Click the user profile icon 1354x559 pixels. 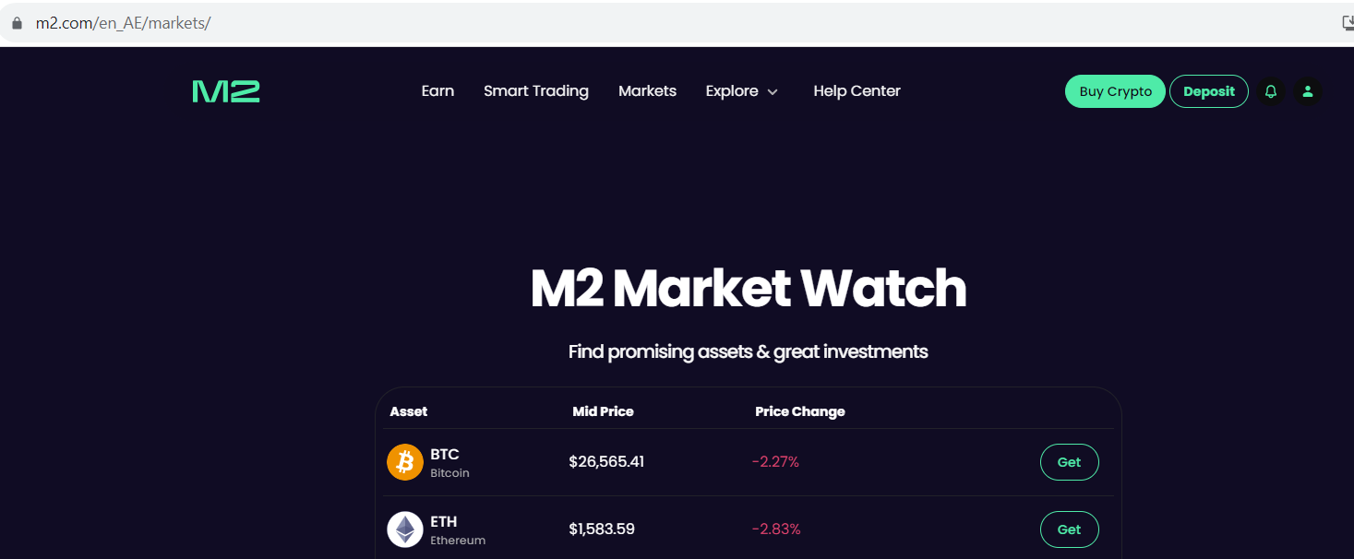click(1308, 90)
